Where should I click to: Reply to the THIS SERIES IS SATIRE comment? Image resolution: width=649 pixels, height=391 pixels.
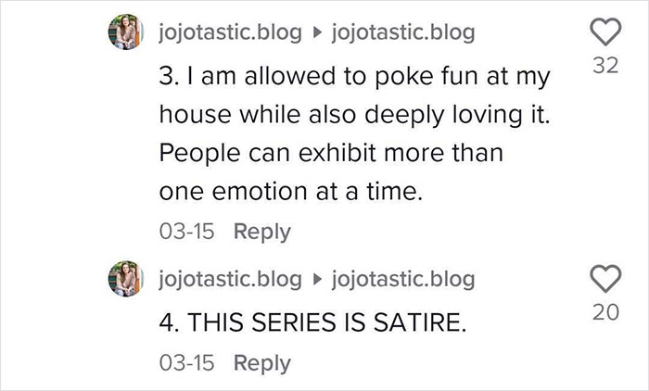[261, 363]
